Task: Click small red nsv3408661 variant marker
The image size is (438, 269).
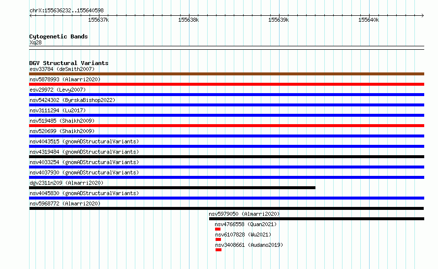Action: point(219,250)
